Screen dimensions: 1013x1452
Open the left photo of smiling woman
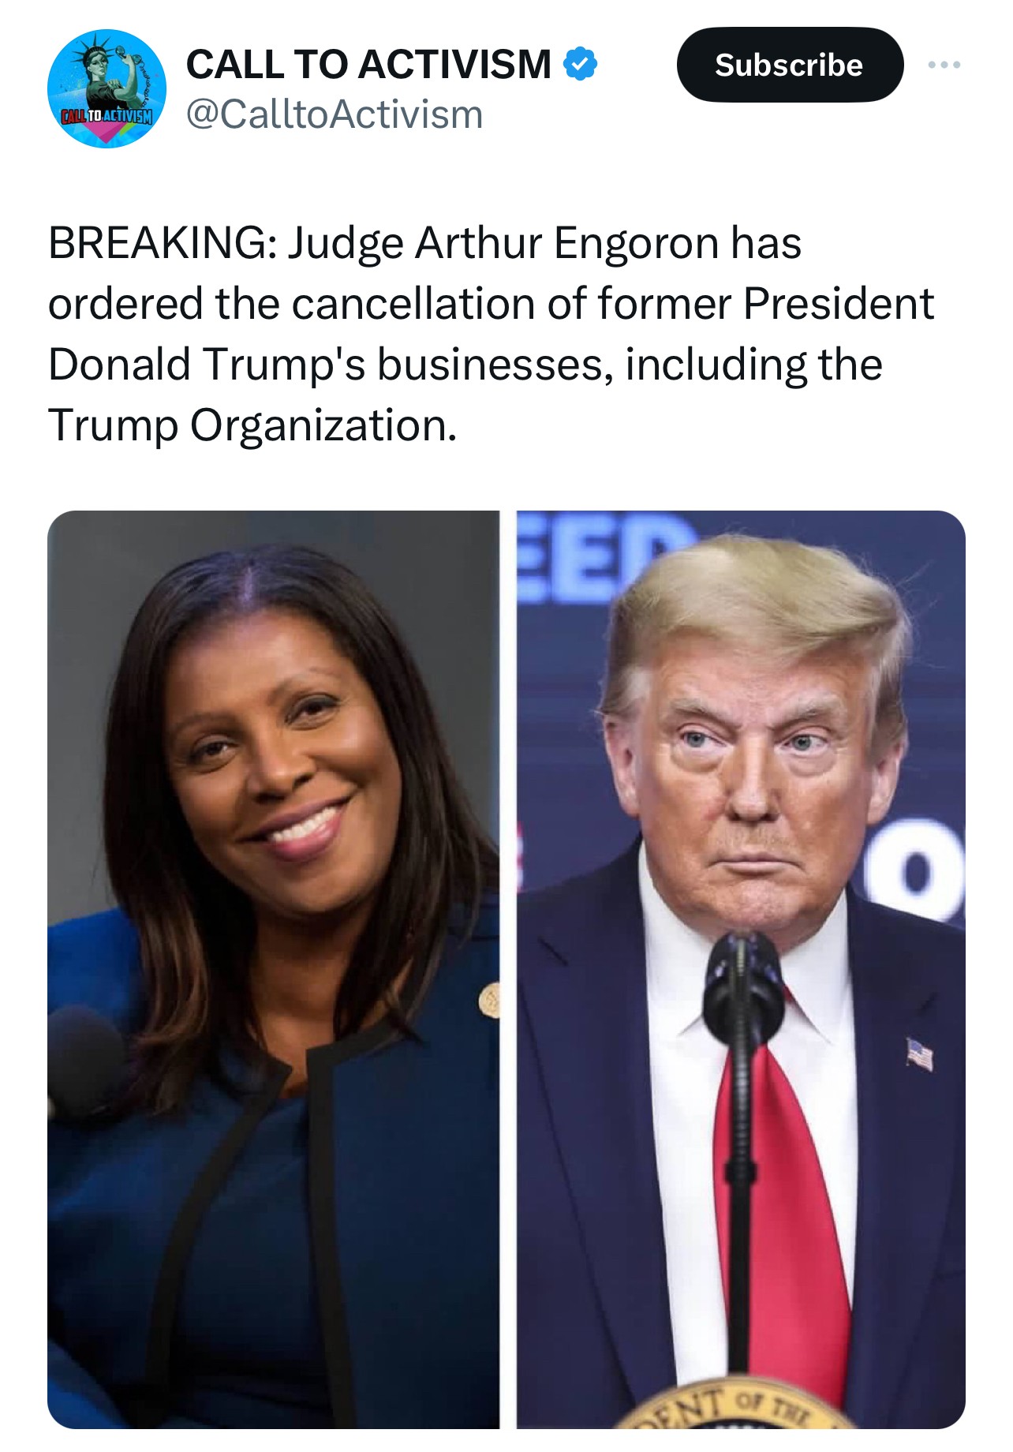(x=273, y=969)
